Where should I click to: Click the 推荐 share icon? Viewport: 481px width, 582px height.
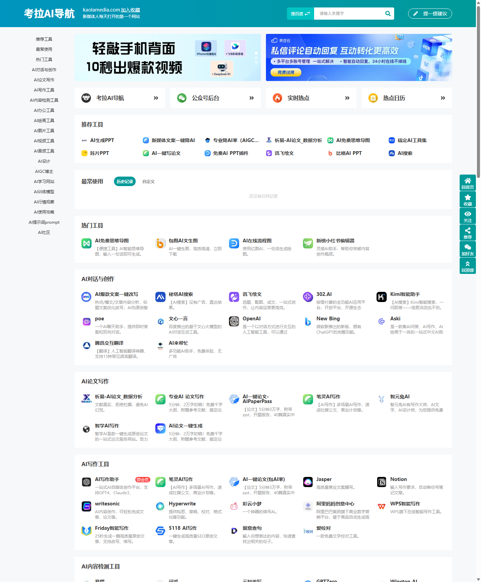pos(468,230)
